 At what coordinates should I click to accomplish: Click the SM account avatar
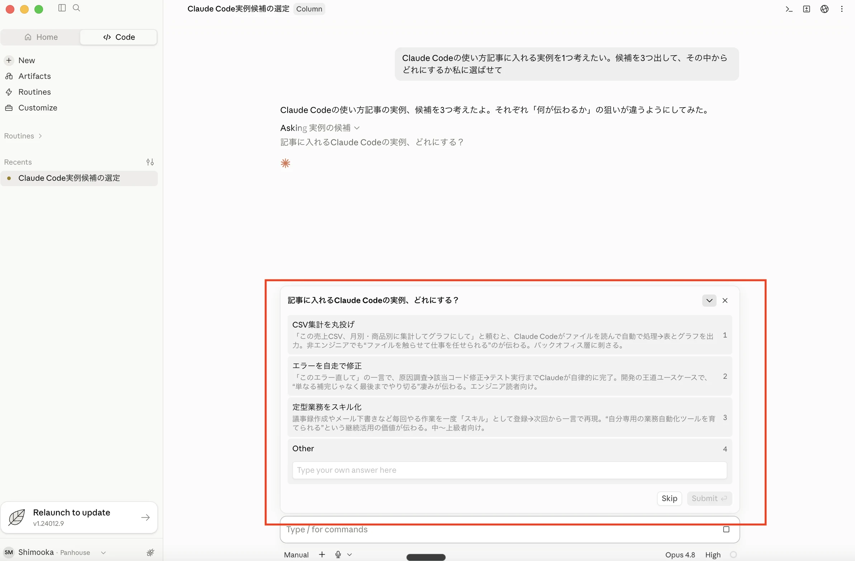click(9, 552)
